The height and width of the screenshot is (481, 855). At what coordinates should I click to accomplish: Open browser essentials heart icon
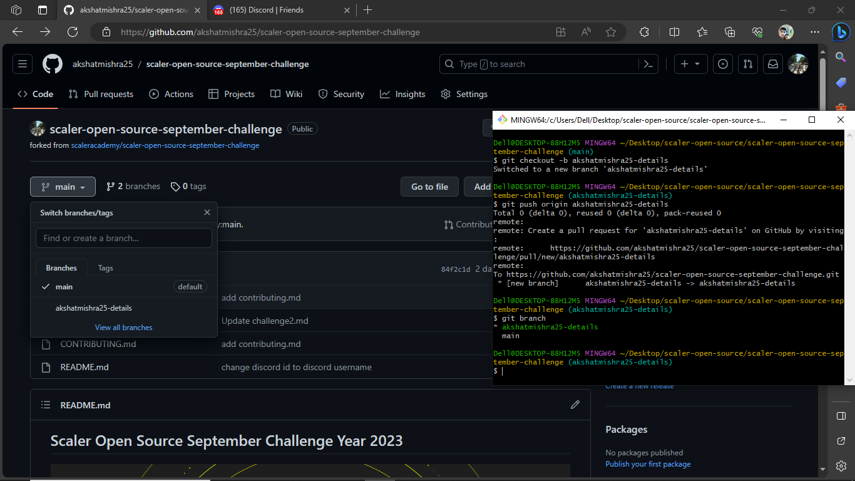(757, 32)
